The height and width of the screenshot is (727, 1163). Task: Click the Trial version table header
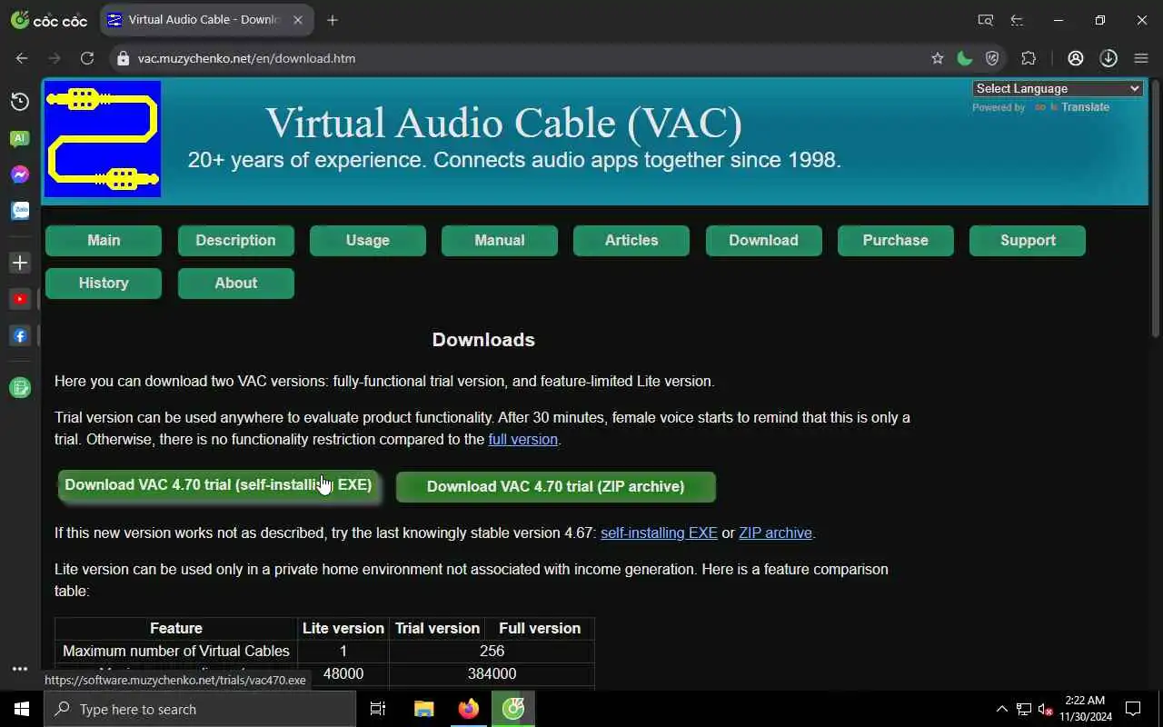point(437,629)
